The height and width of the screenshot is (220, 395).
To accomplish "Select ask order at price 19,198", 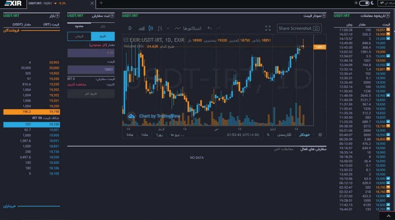I will 32,111.
